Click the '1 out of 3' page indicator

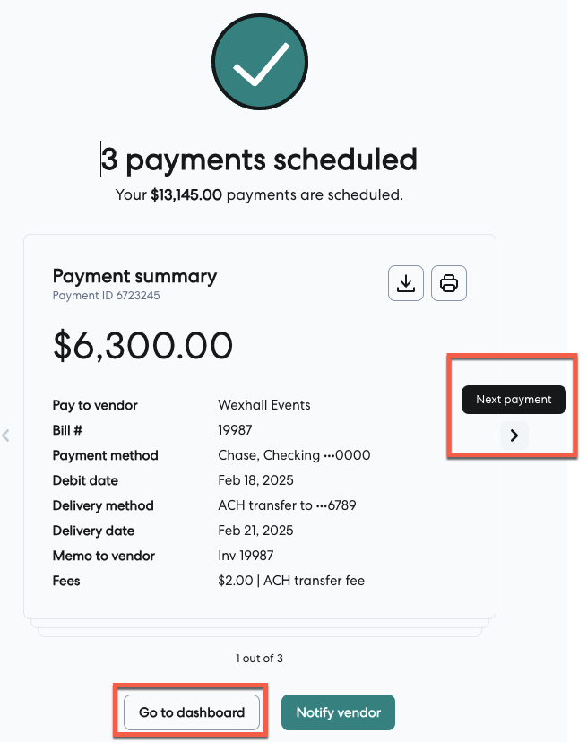[259, 659]
